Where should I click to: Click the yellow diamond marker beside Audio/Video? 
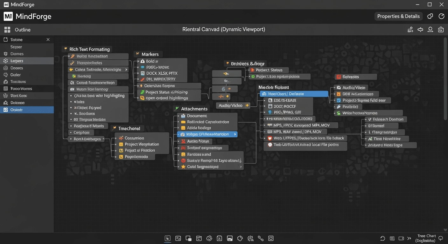coord(248,105)
